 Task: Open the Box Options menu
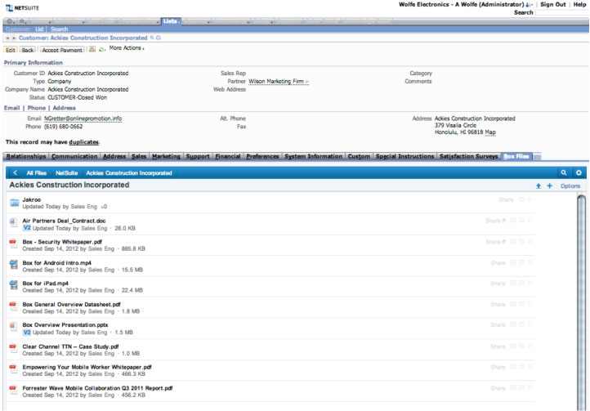[x=570, y=186]
